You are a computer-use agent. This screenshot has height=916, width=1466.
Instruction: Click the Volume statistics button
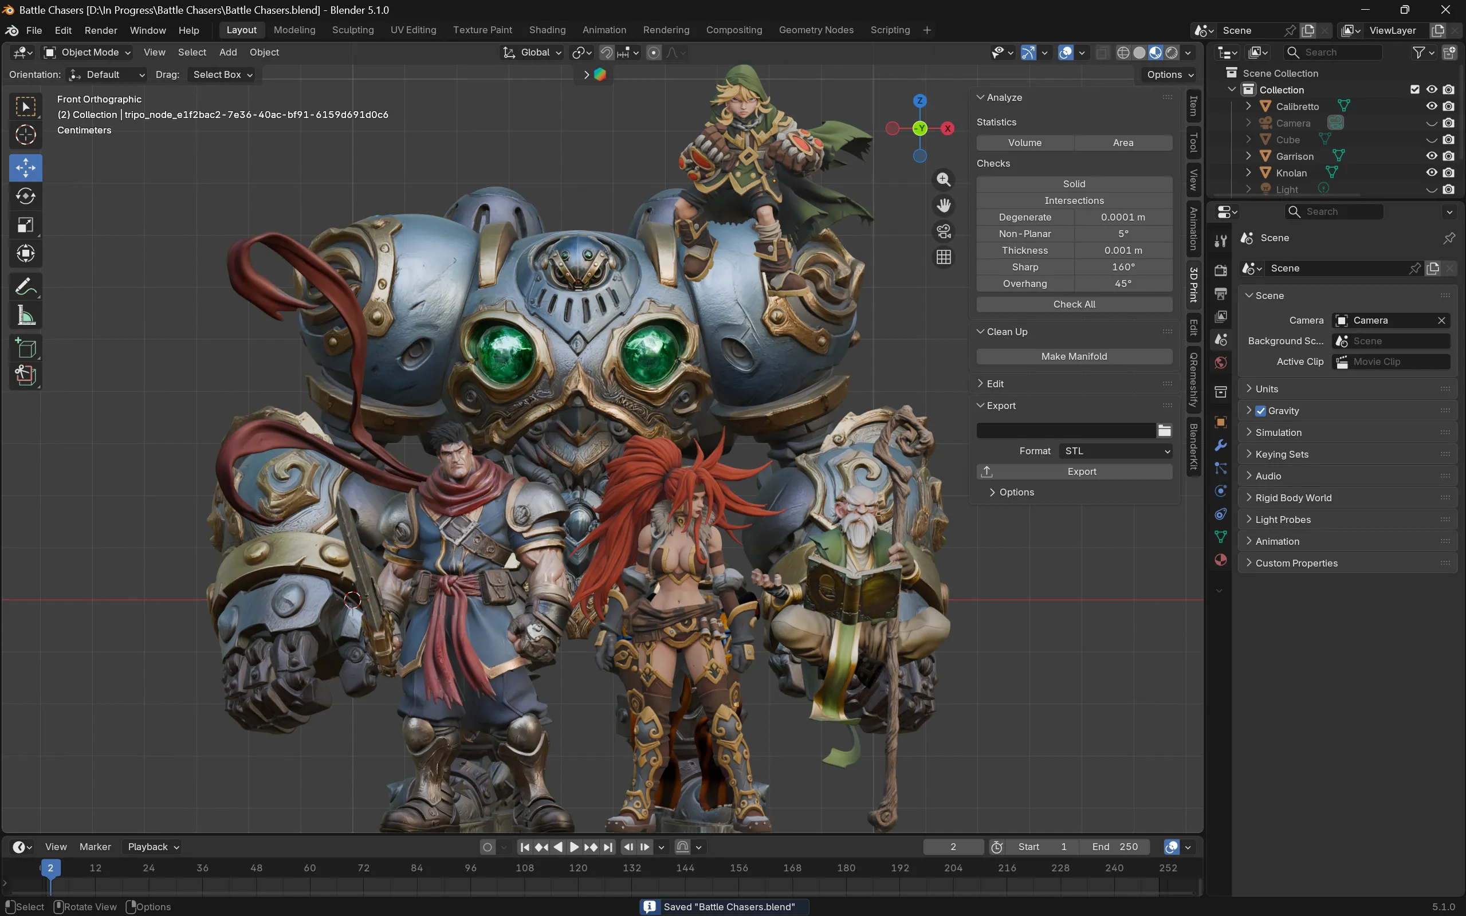tap(1025, 143)
